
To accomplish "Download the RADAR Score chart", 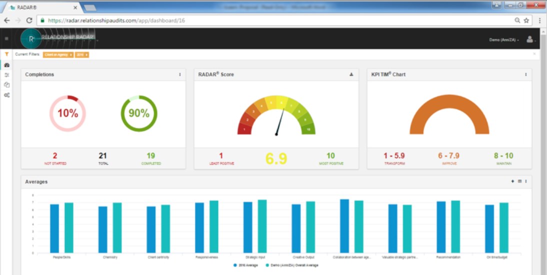I will point(351,74).
